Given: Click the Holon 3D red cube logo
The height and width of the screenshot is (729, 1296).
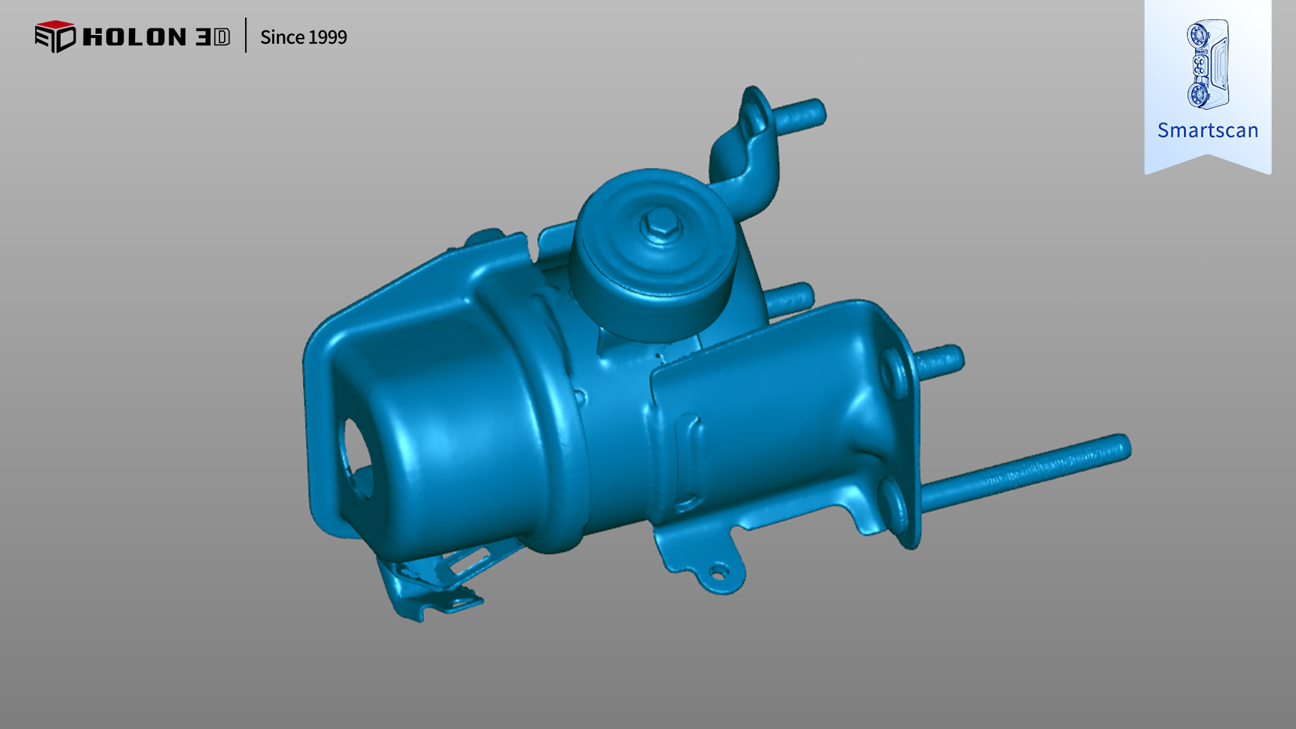Looking at the screenshot, I should tap(55, 36).
